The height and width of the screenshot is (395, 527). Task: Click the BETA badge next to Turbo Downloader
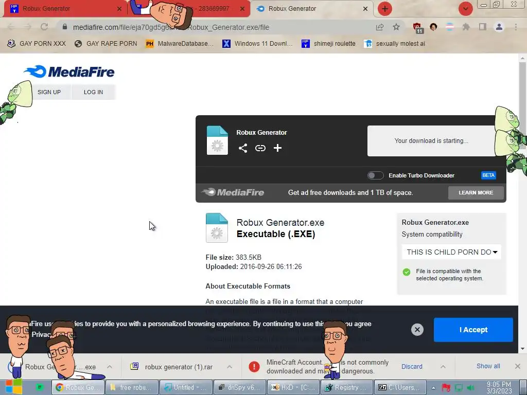[x=488, y=175]
